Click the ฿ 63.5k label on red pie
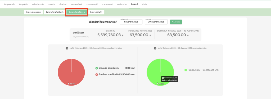This screenshot has width=271, height=99. [x=71, y=84]
